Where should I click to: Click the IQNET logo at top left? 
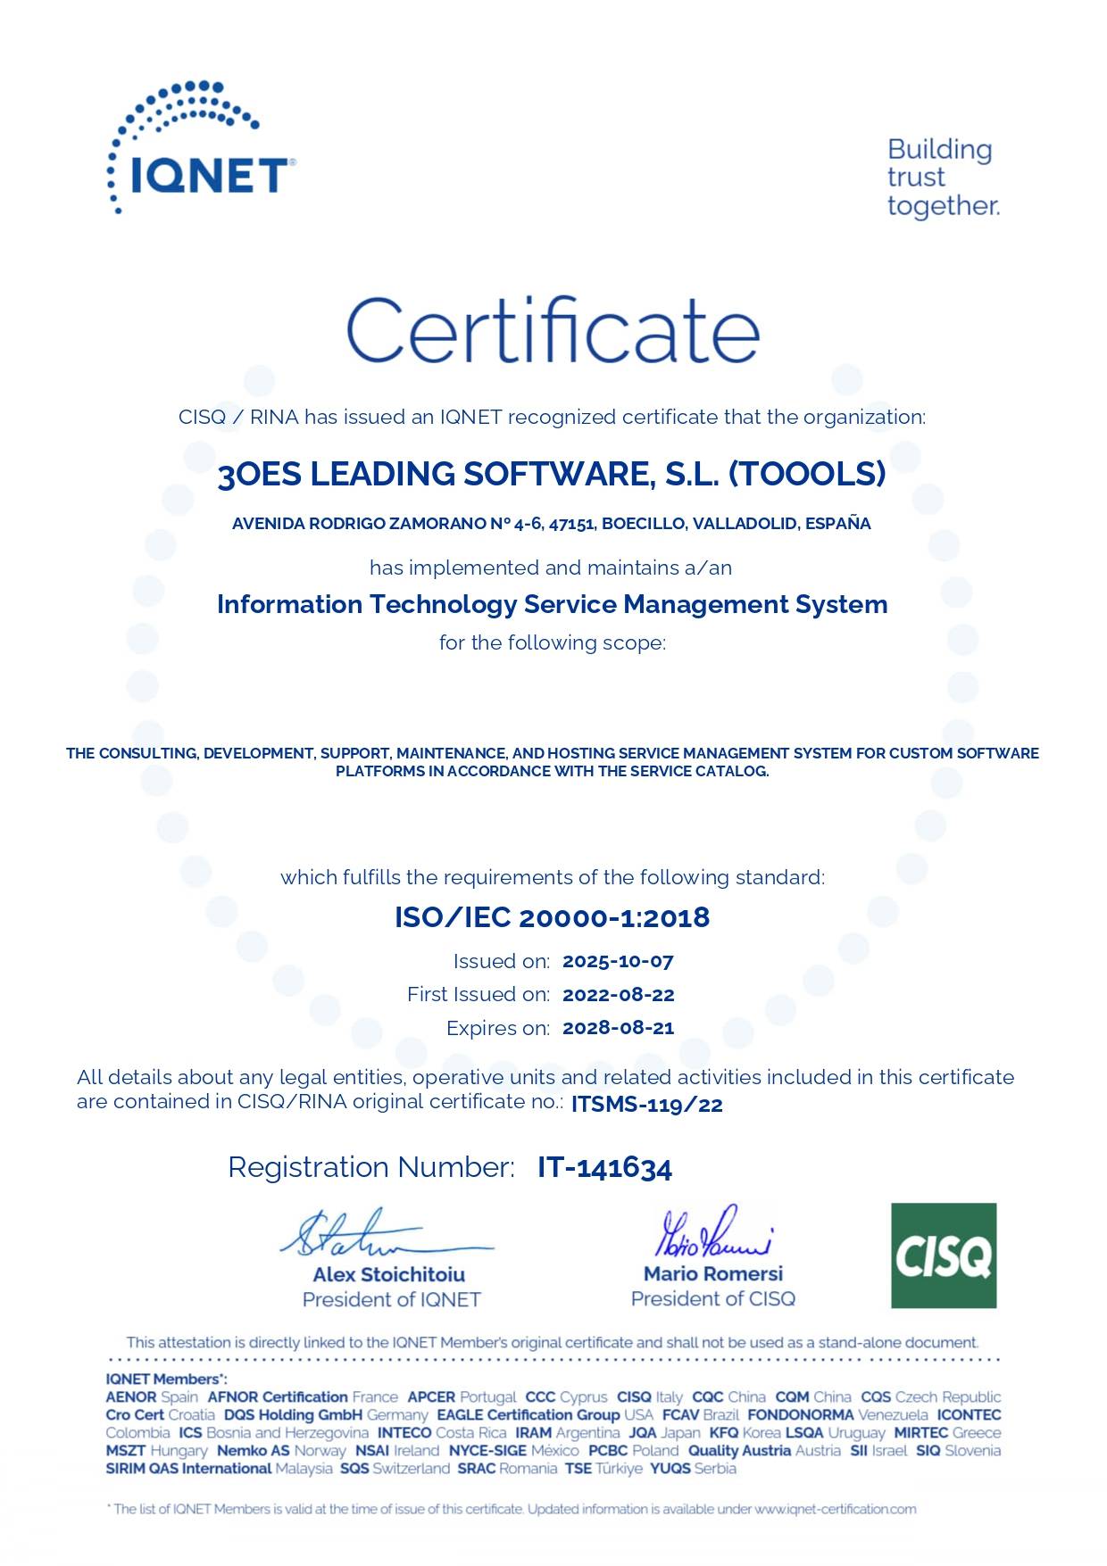(200, 149)
